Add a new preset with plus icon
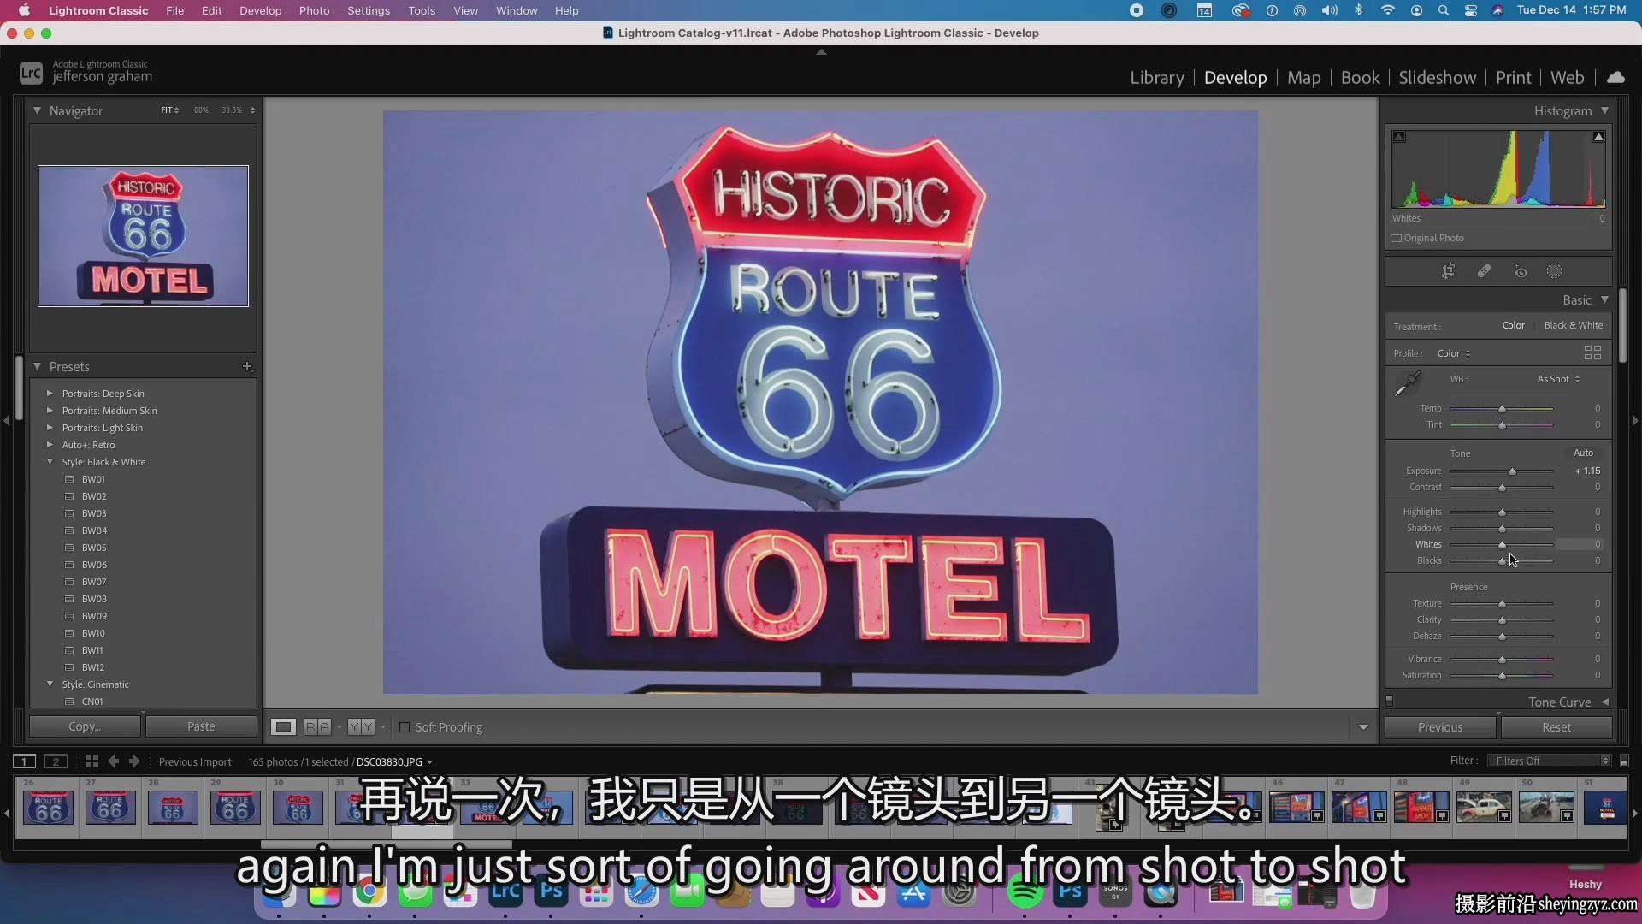1642x924 pixels. 247,366
